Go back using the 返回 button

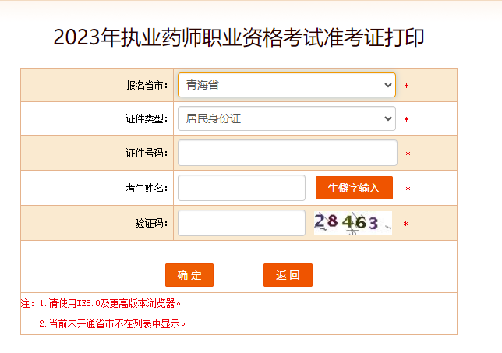[288, 275]
